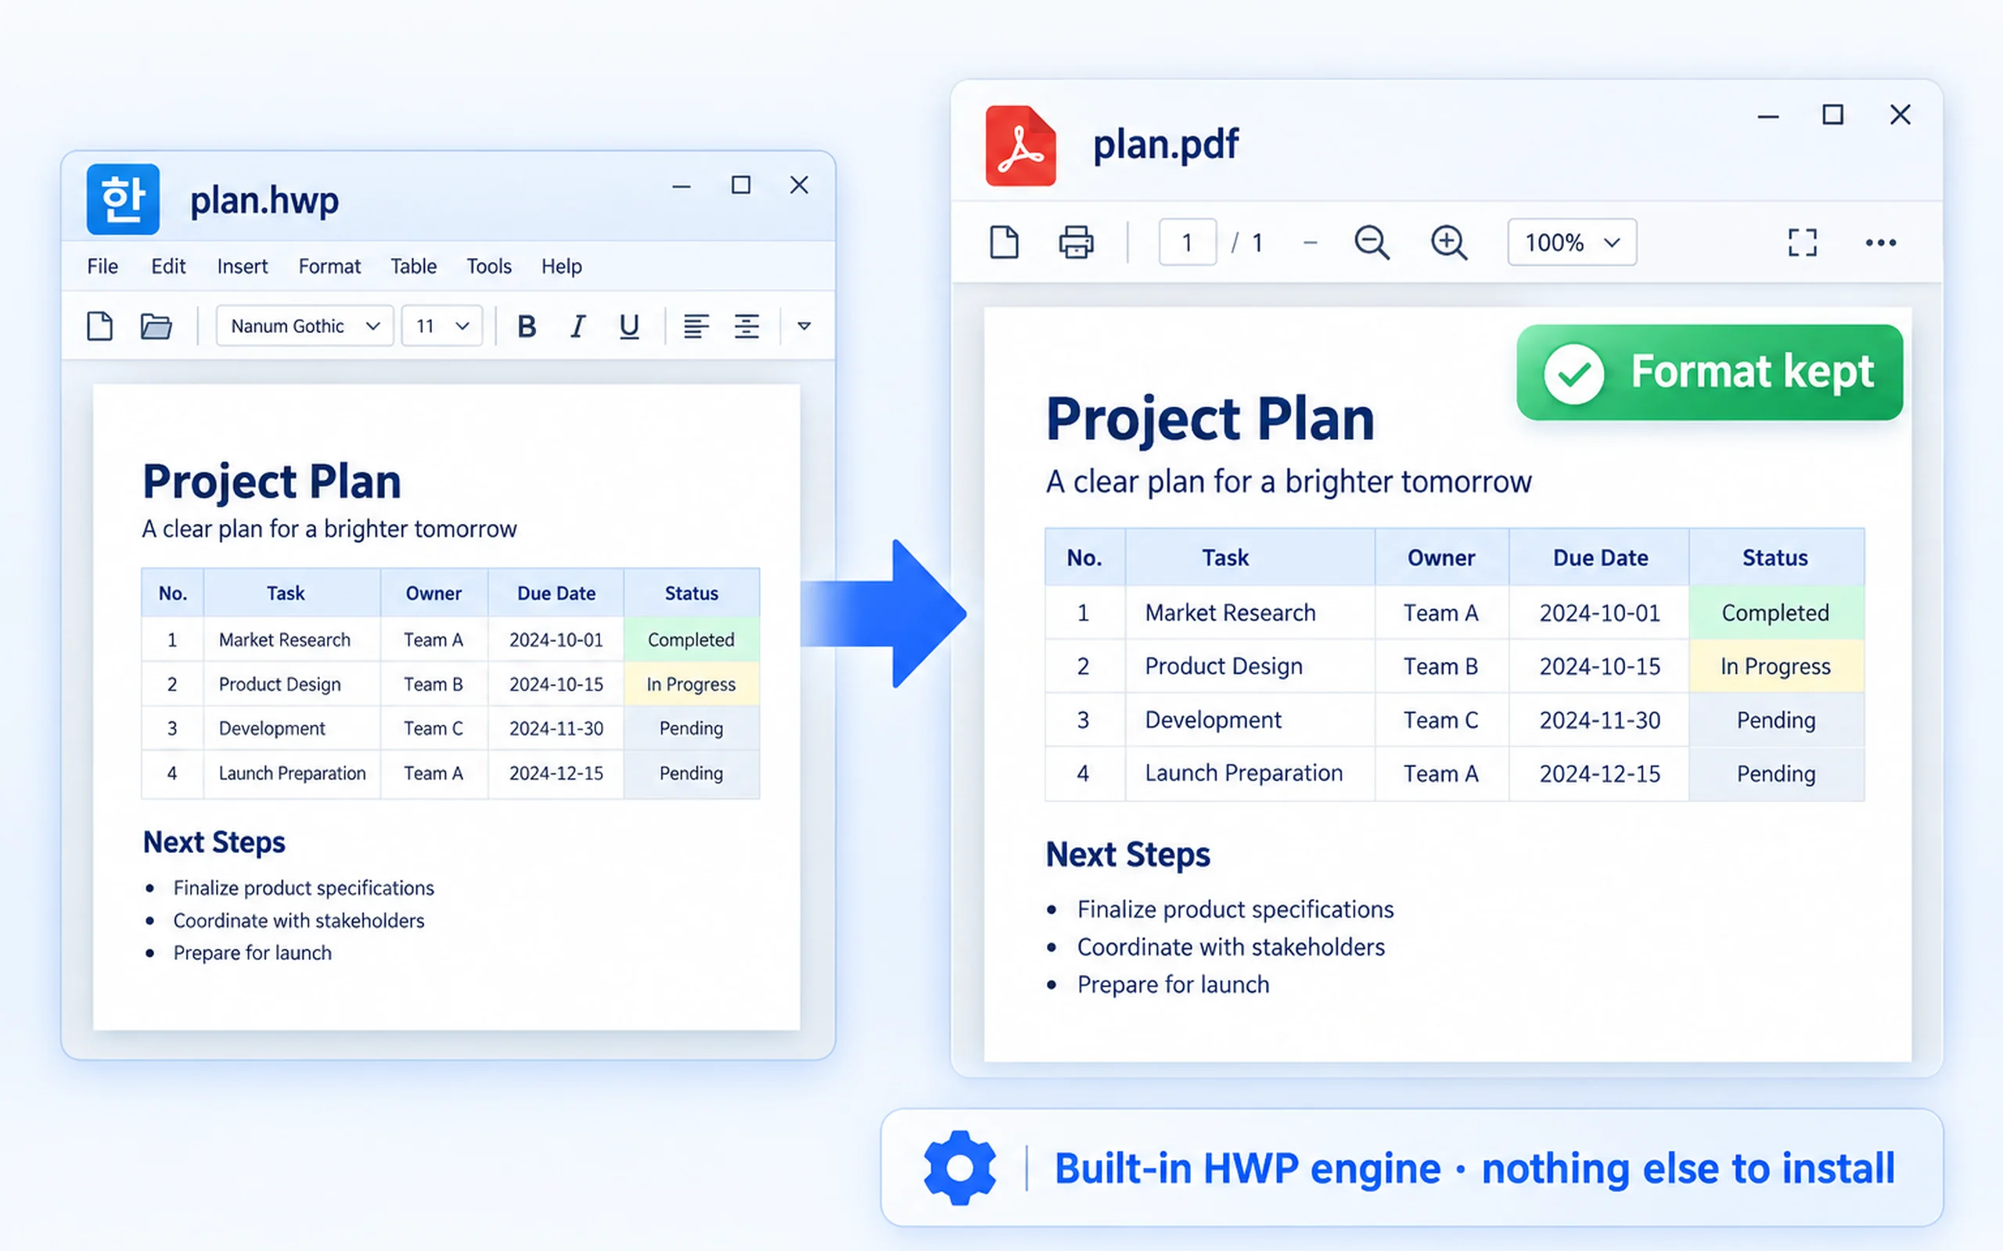Click the Built-in HWP engine banner text

(x=1474, y=1168)
